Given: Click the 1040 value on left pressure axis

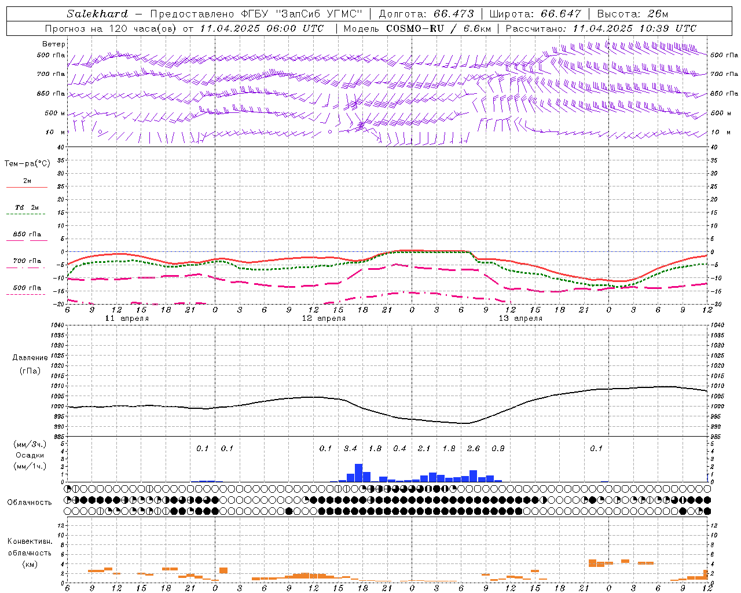Looking at the screenshot, I should (x=57, y=325).
